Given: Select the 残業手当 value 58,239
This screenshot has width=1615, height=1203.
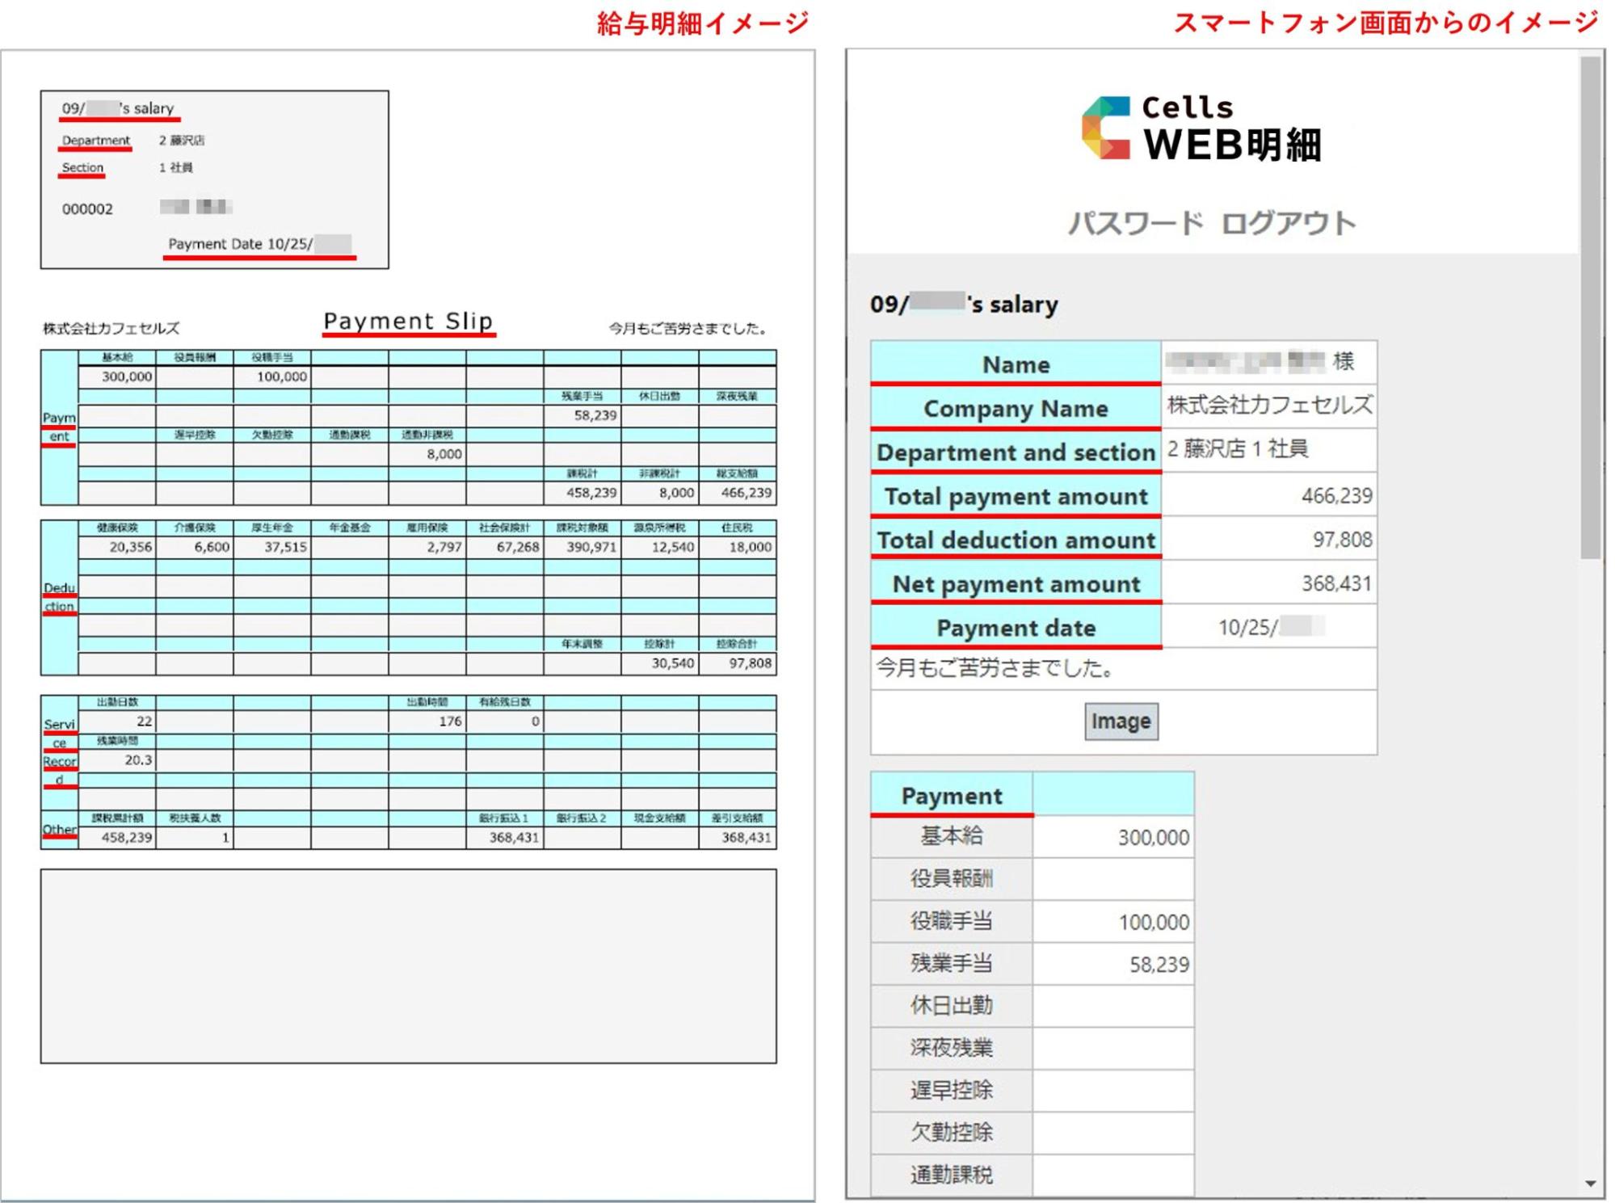Looking at the screenshot, I should (1159, 964).
